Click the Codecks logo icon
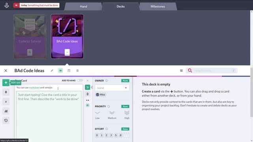The image size is (253, 142). point(7,5)
